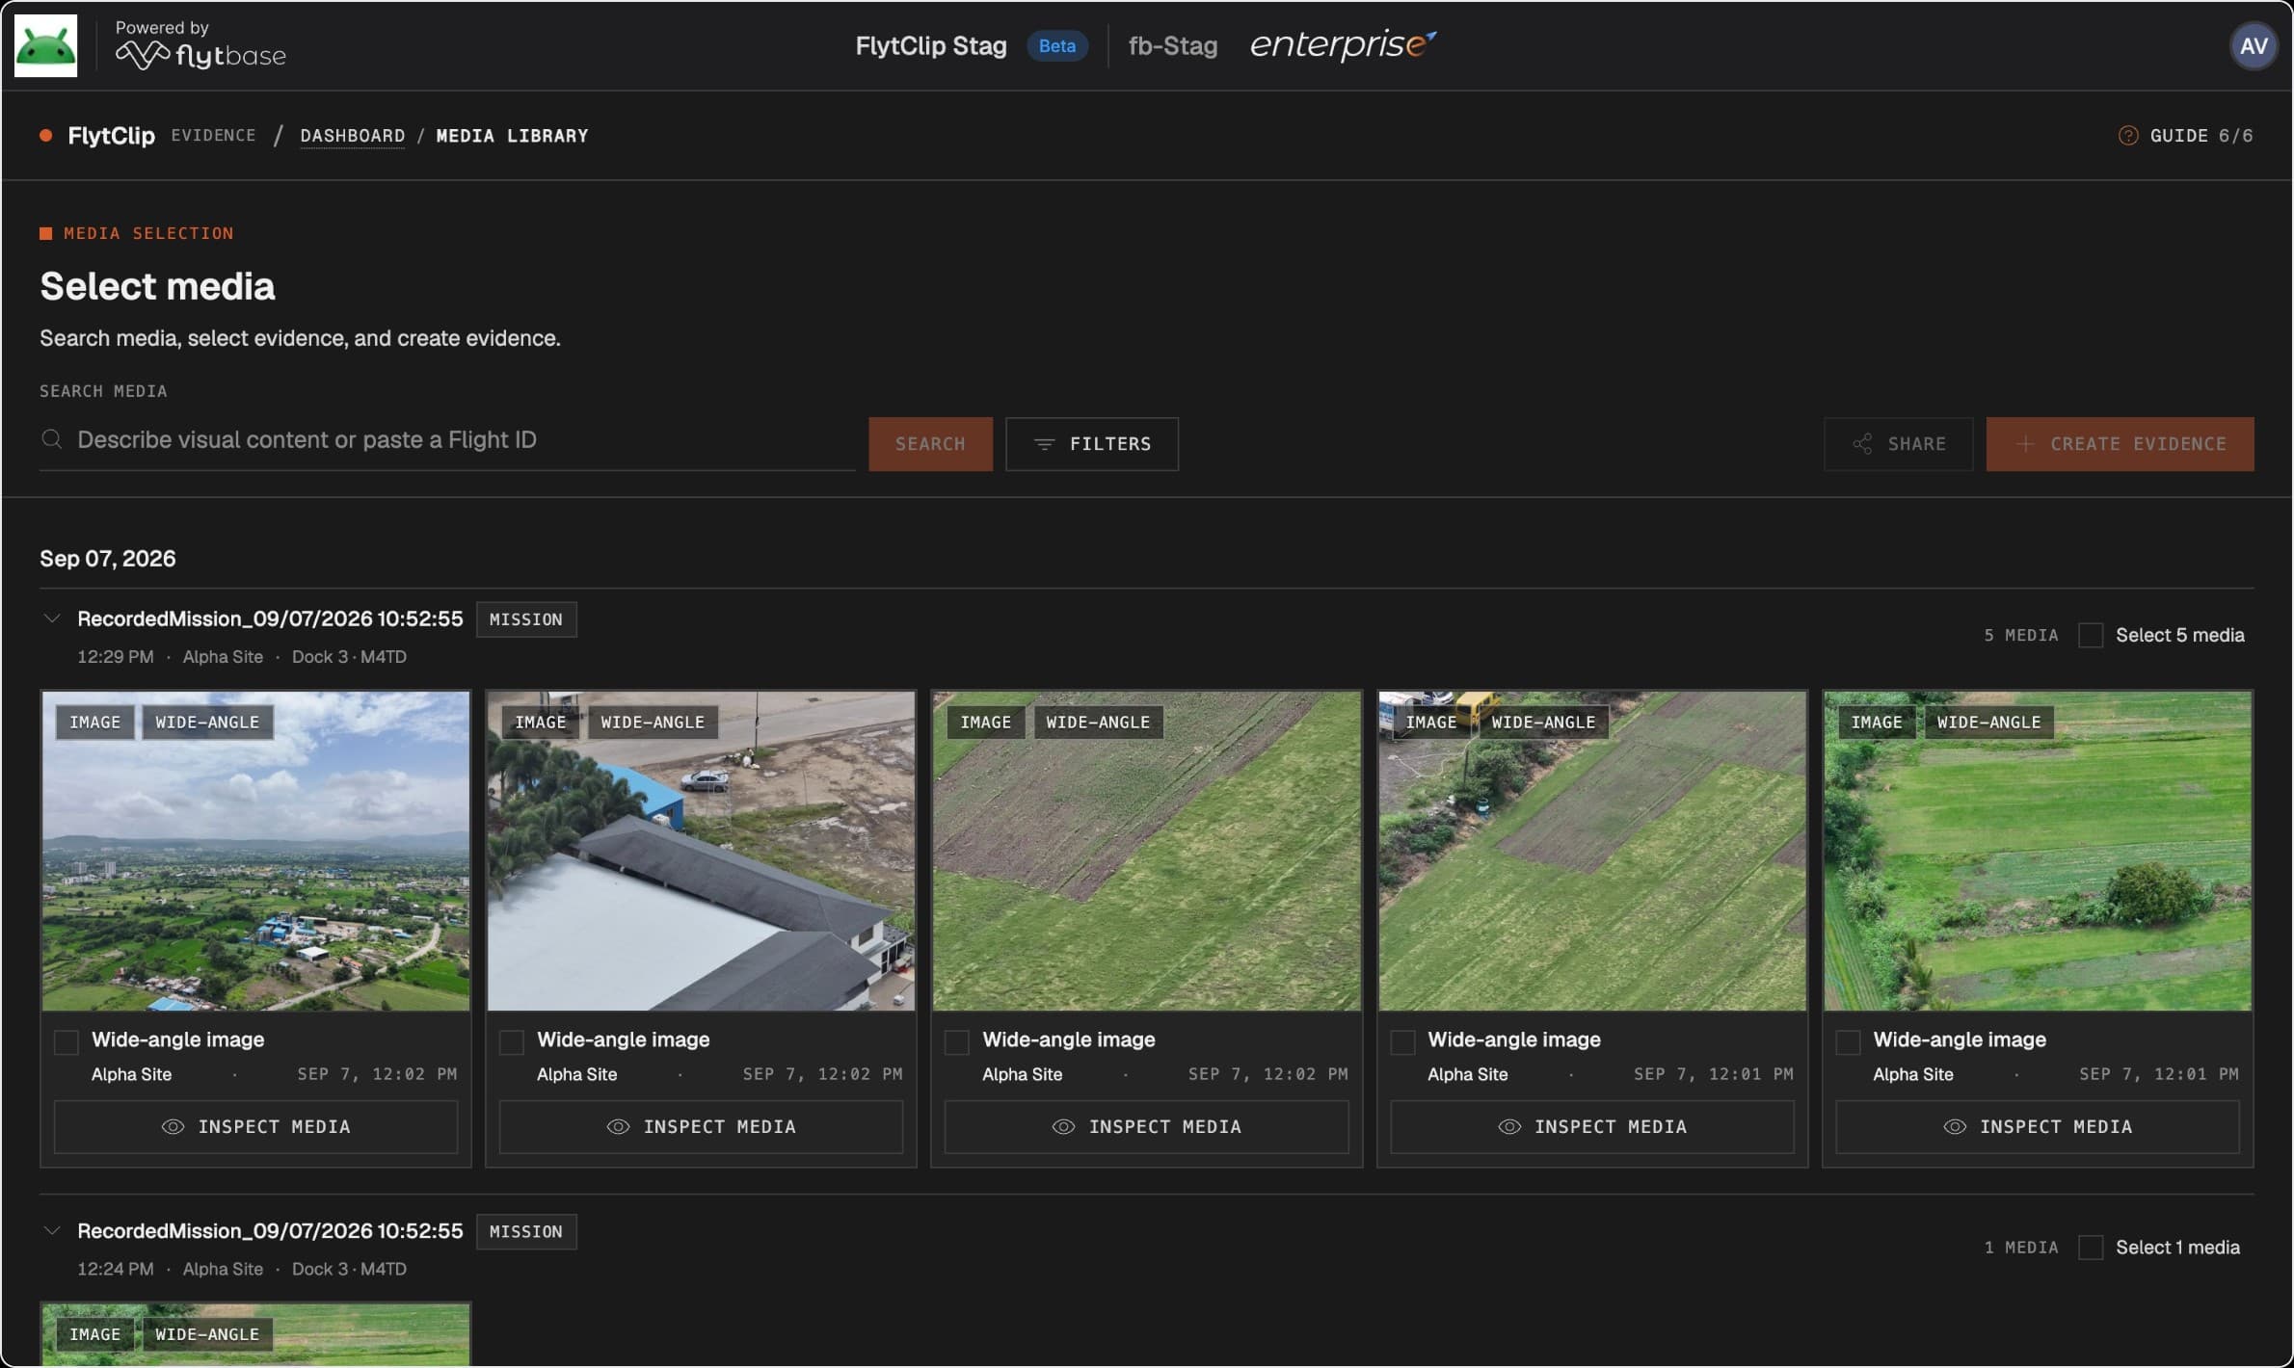
Task: Inspect media for third card, brown-green field
Action: (1146, 1126)
